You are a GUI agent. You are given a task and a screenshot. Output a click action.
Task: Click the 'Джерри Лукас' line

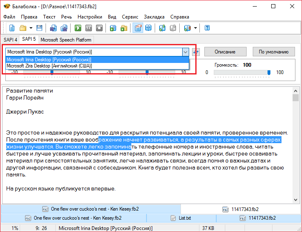(25, 111)
